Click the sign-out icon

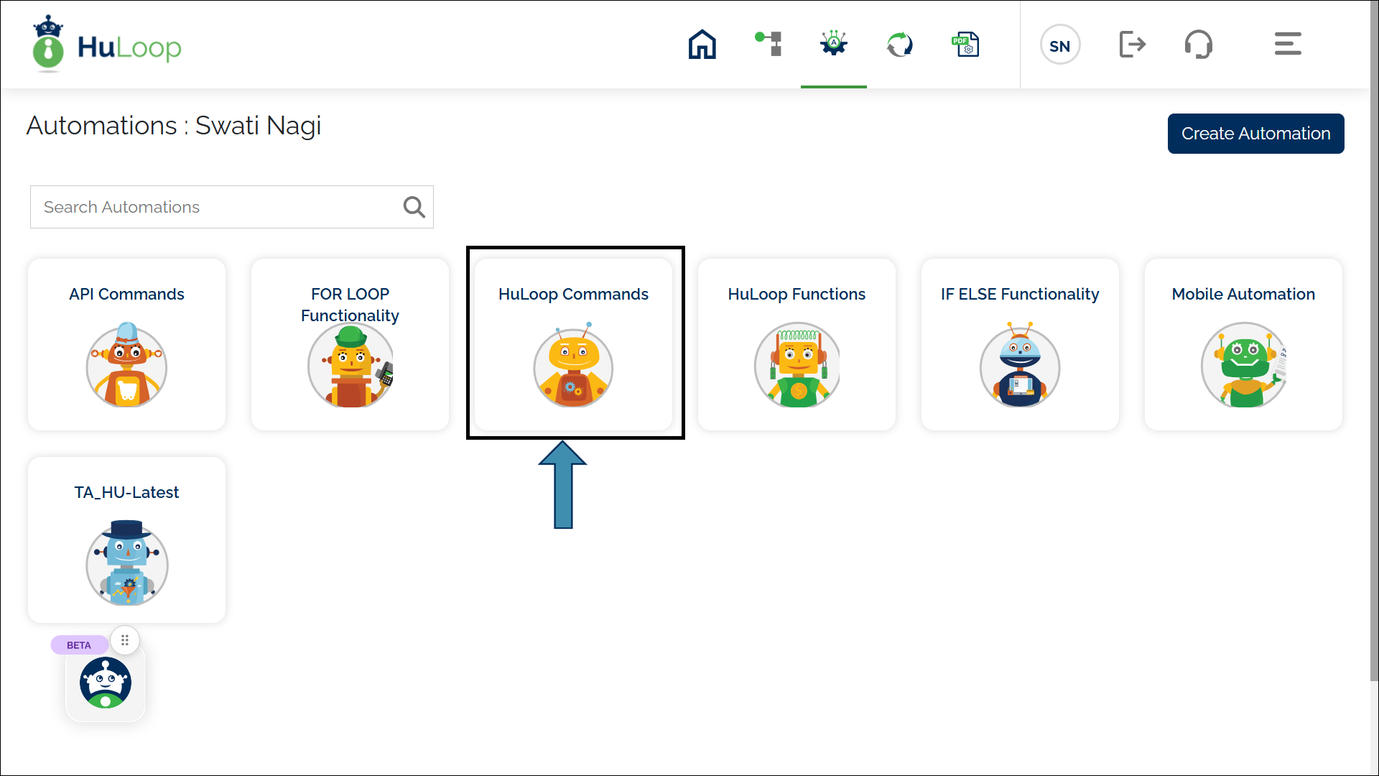tap(1133, 44)
